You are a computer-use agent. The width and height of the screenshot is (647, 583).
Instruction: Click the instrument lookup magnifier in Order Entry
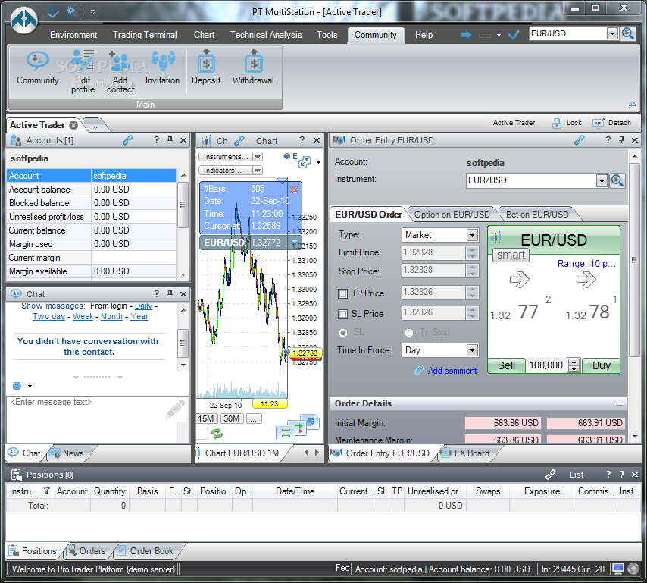pos(617,180)
